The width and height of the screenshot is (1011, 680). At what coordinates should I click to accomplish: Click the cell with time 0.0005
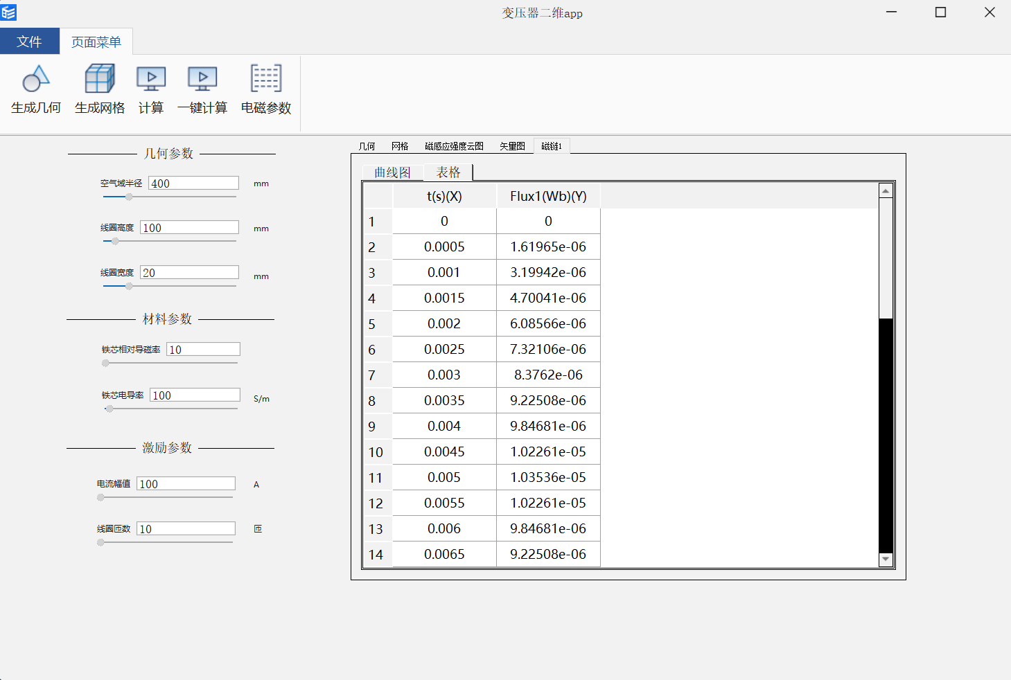pyautogui.click(x=444, y=247)
